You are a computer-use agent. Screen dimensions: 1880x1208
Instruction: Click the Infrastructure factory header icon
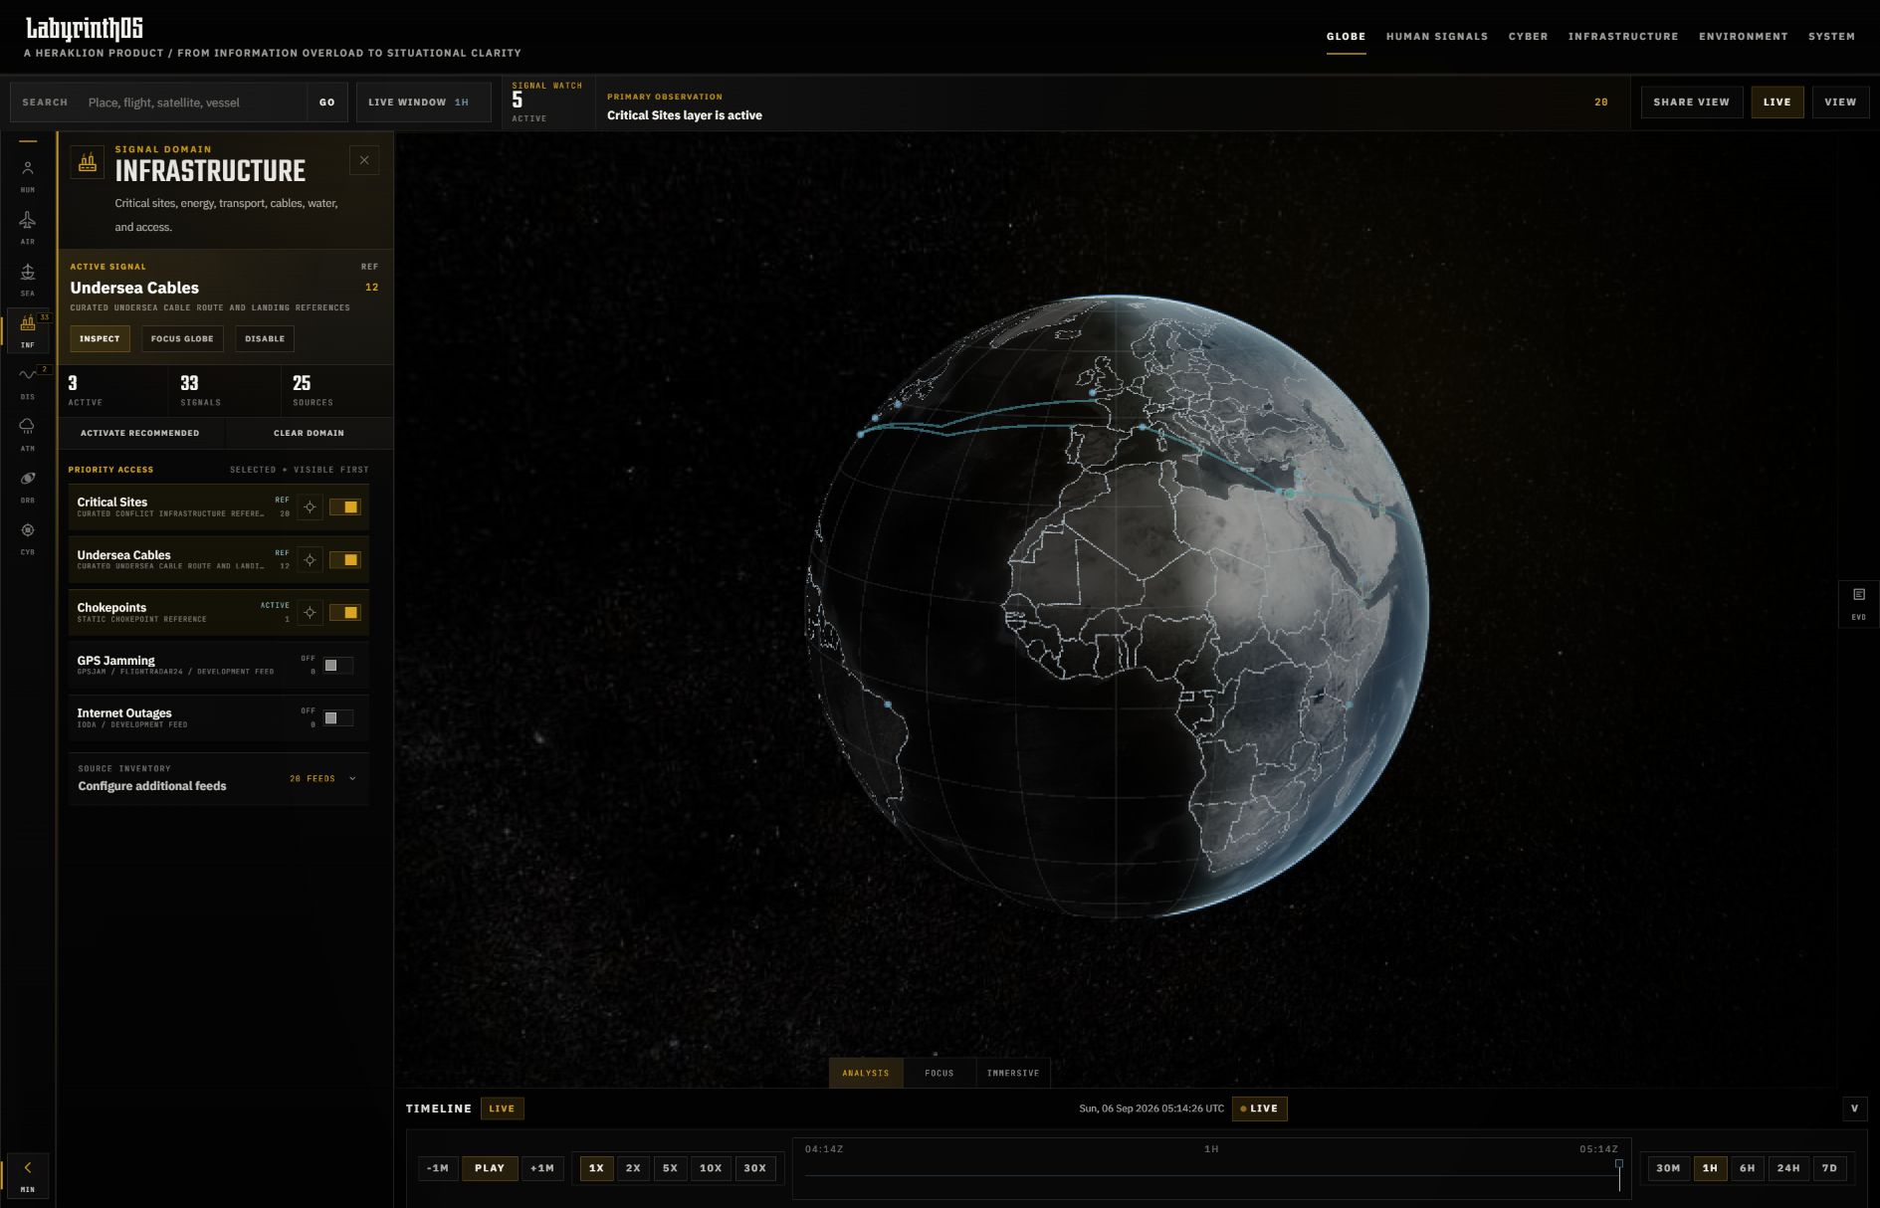click(x=88, y=161)
